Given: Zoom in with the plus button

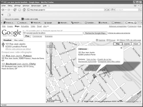Looking at the screenshot, I should point(51,52).
